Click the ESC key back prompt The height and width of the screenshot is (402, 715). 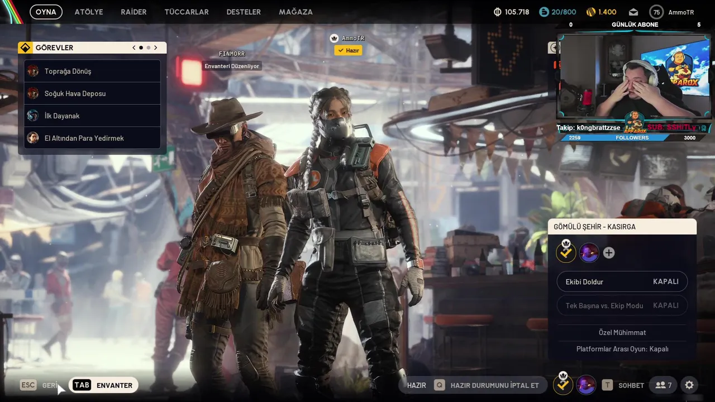pos(28,385)
